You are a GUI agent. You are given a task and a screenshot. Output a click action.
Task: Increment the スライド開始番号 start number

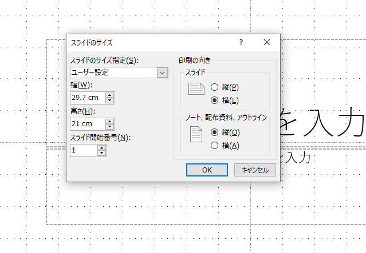click(102, 147)
